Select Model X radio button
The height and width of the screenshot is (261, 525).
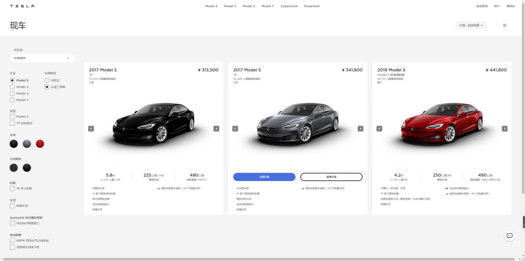12,94
